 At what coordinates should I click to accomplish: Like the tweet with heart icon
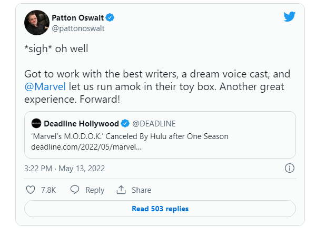pos(30,190)
